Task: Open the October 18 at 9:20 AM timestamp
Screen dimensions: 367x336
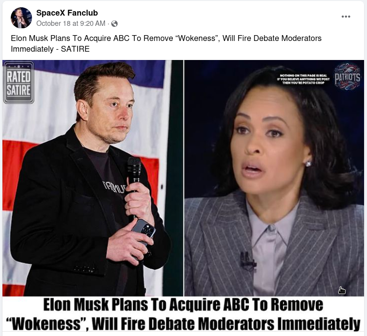Action: click(x=71, y=23)
